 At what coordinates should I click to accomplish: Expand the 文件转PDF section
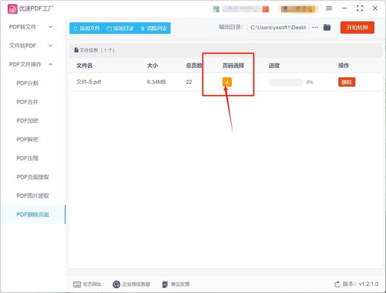pyautogui.click(x=32, y=46)
